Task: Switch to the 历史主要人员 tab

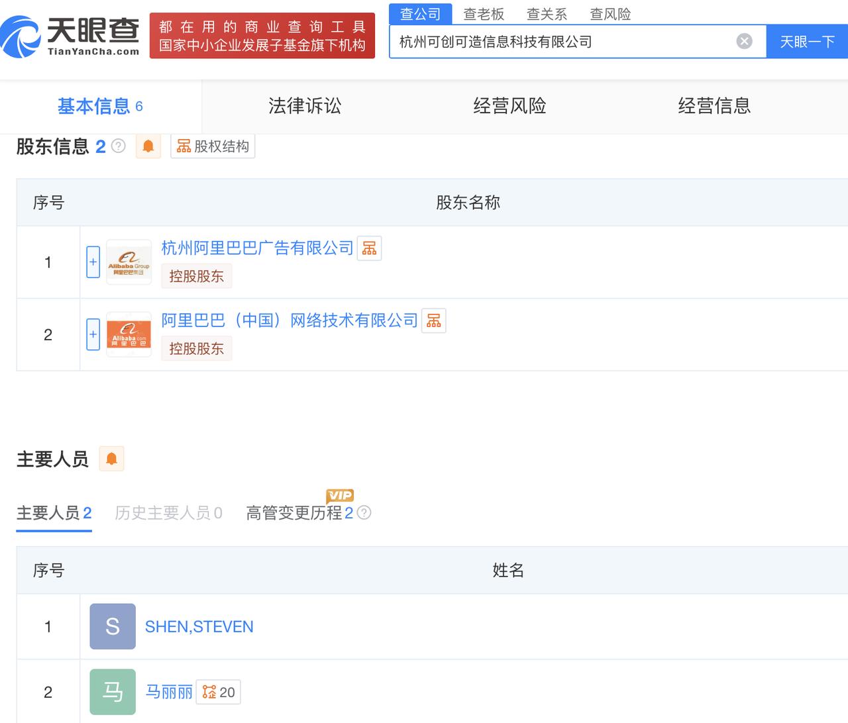Action: 168,512
